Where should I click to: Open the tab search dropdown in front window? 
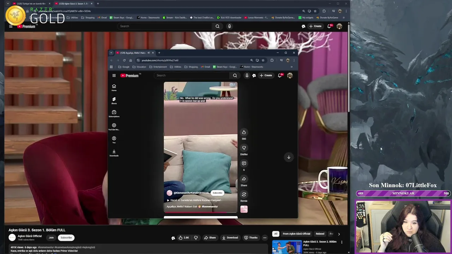click(111, 53)
